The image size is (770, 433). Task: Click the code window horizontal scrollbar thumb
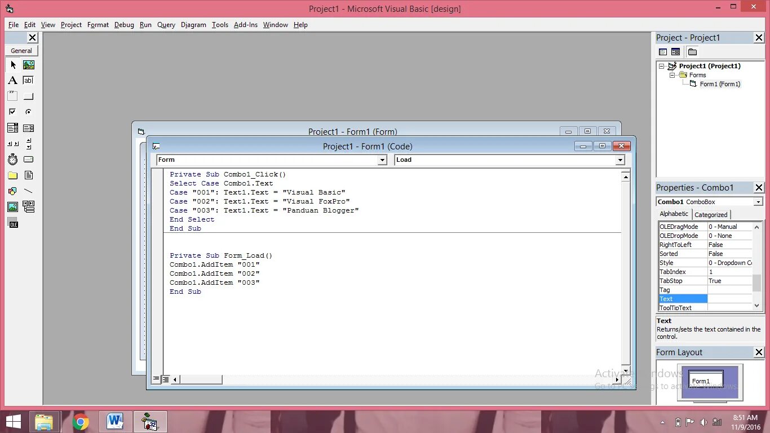coord(201,379)
